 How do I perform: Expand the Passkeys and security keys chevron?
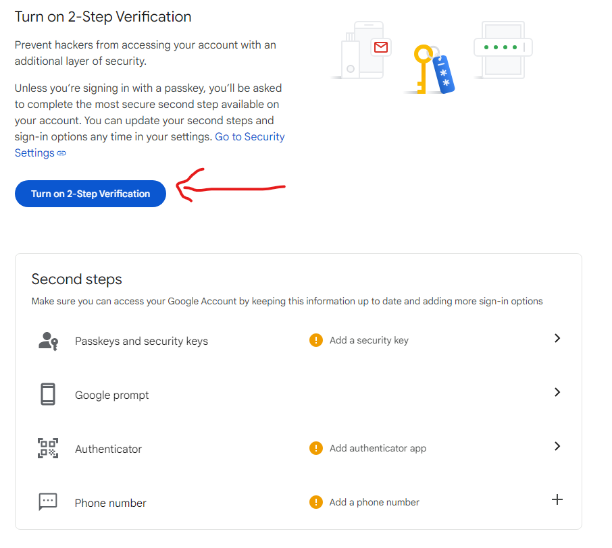(x=557, y=339)
